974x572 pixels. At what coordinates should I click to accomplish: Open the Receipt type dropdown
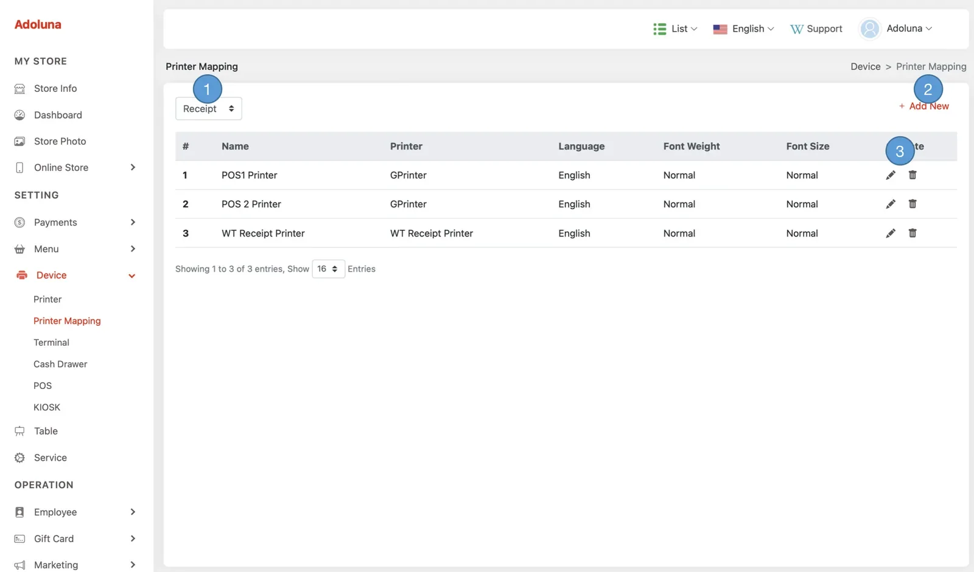click(x=209, y=109)
